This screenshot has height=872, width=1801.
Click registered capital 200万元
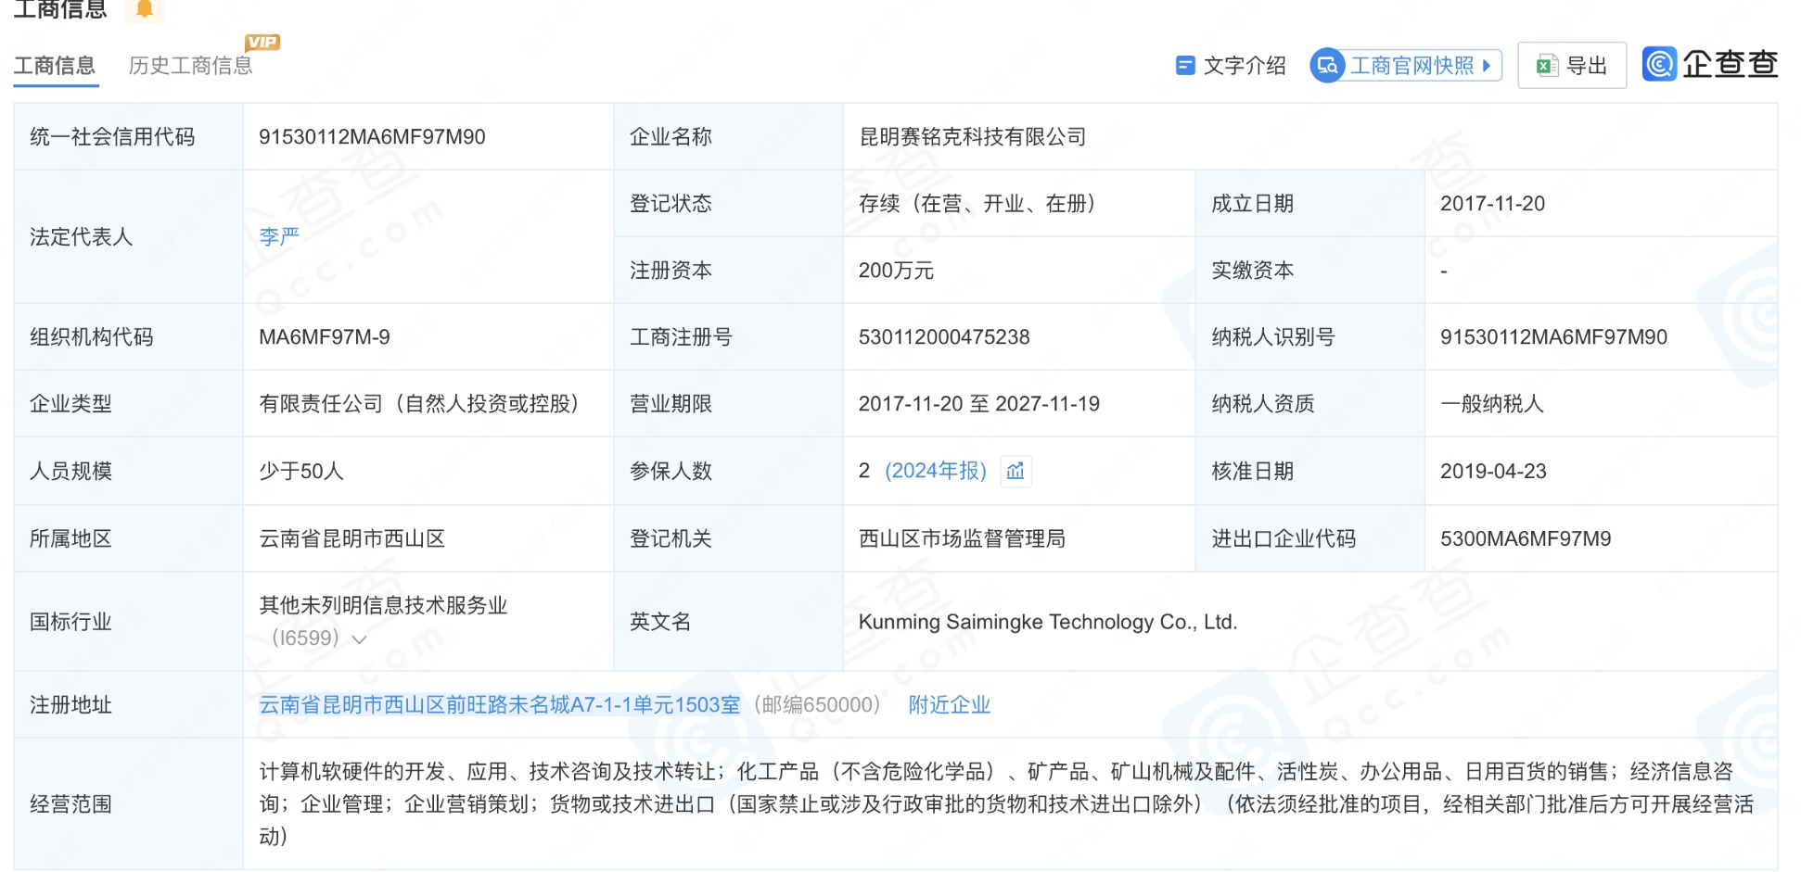point(896,271)
